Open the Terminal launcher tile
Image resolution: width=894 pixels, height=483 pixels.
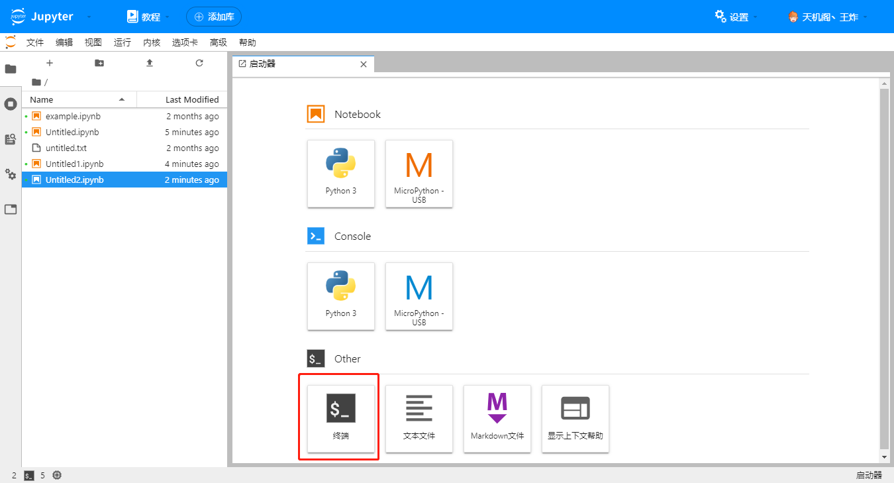341,418
